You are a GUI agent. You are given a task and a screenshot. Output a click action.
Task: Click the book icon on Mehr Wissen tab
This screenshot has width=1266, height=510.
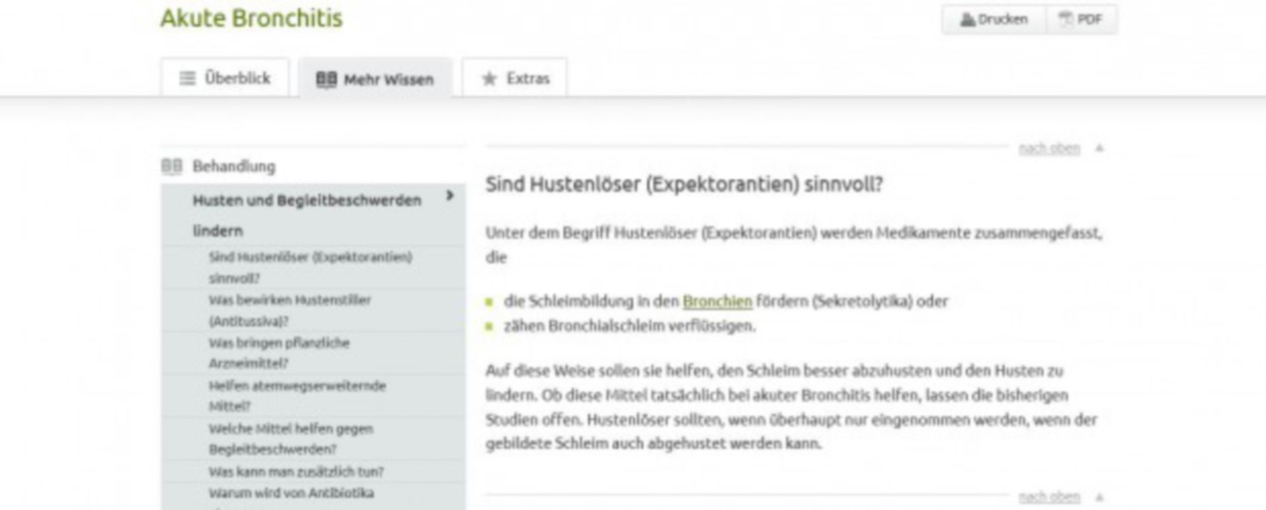coord(326,80)
